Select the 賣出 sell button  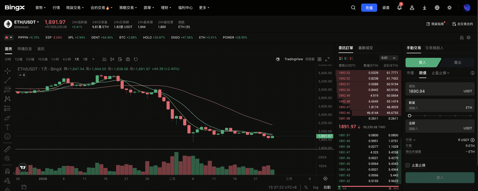click(x=457, y=63)
